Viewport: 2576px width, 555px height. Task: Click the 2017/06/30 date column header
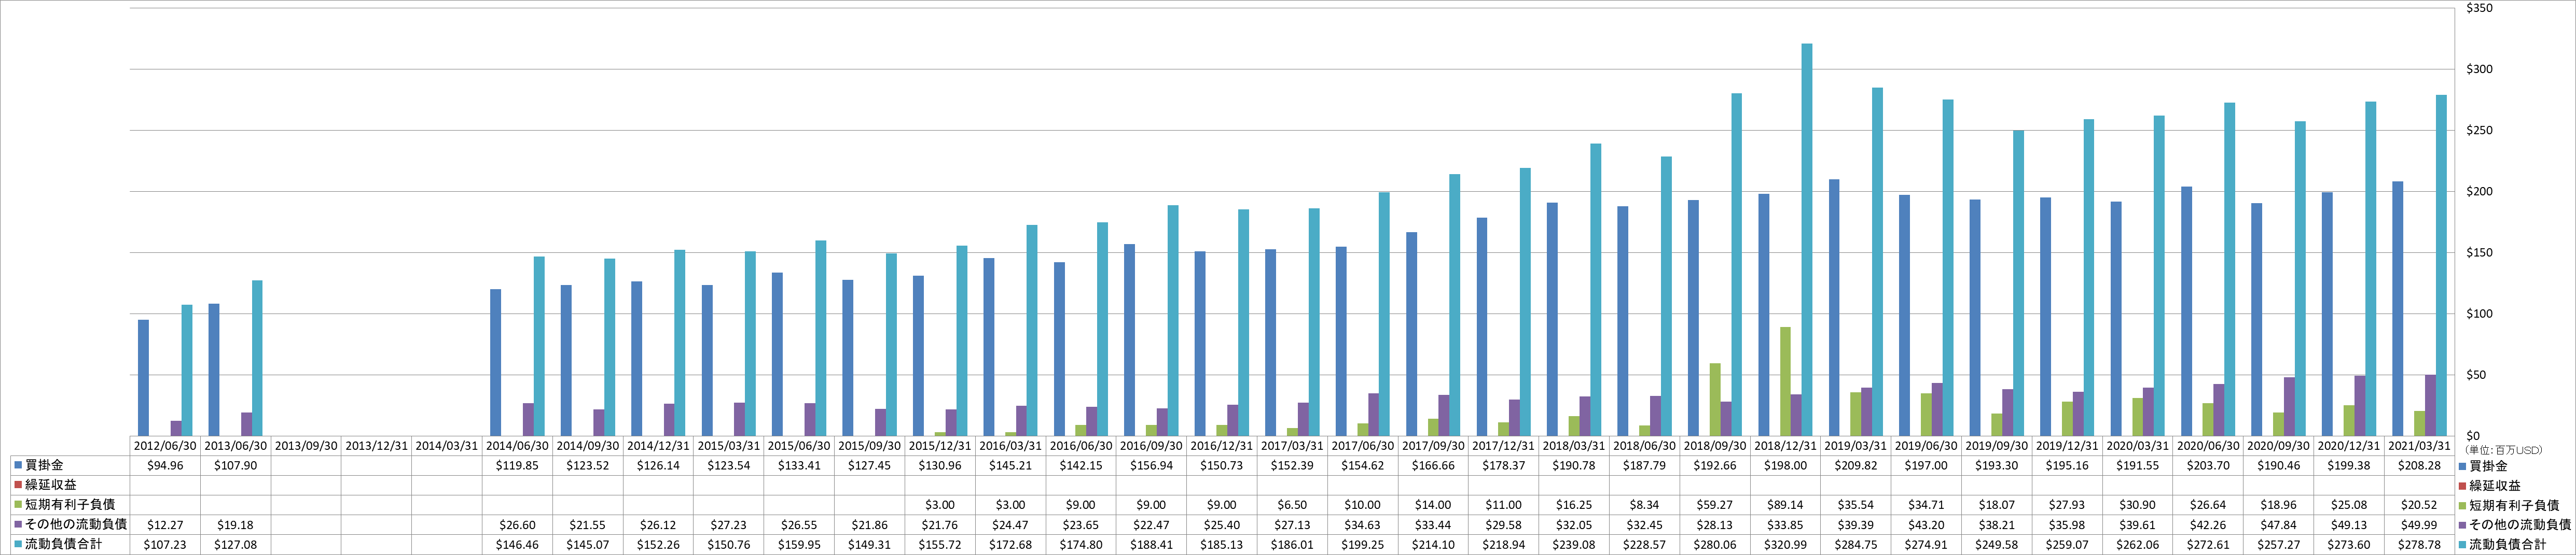coord(1362,446)
